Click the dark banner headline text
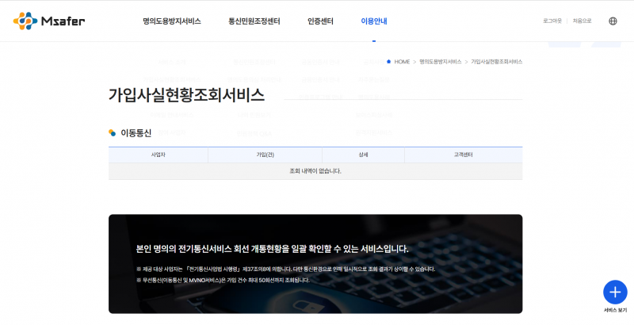The height and width of the screenshot is (325, 634). tap(272, 249)
